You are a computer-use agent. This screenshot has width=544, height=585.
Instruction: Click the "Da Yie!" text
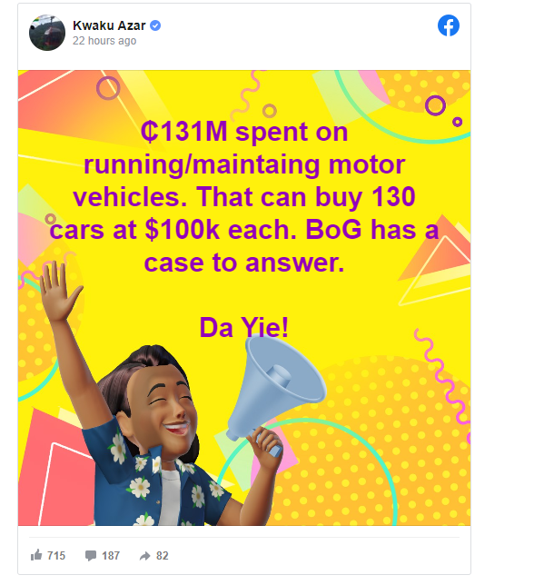click(x=244, y=328)
